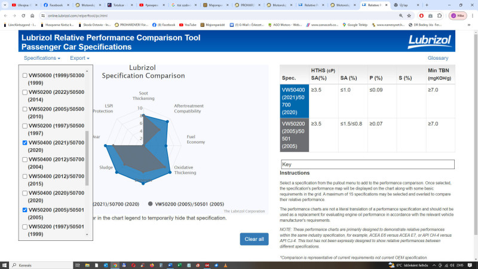Check VW50400 (2020)/50700 (2020) checkbox

pos(24,193)
